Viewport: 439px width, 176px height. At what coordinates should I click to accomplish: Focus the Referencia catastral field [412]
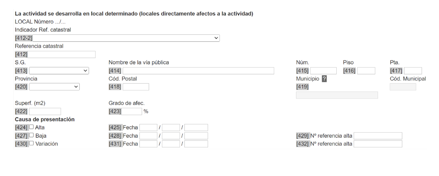(61, 54)
